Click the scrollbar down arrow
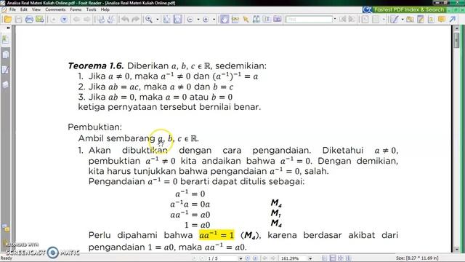465x262 pixels. coord(456,250)
